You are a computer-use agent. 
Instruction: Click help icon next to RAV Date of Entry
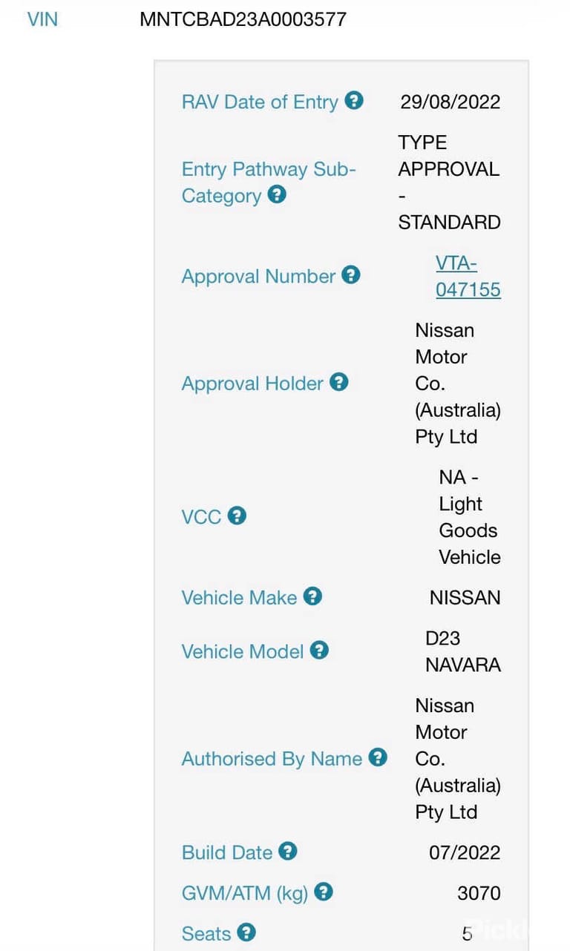pos(355,100)
